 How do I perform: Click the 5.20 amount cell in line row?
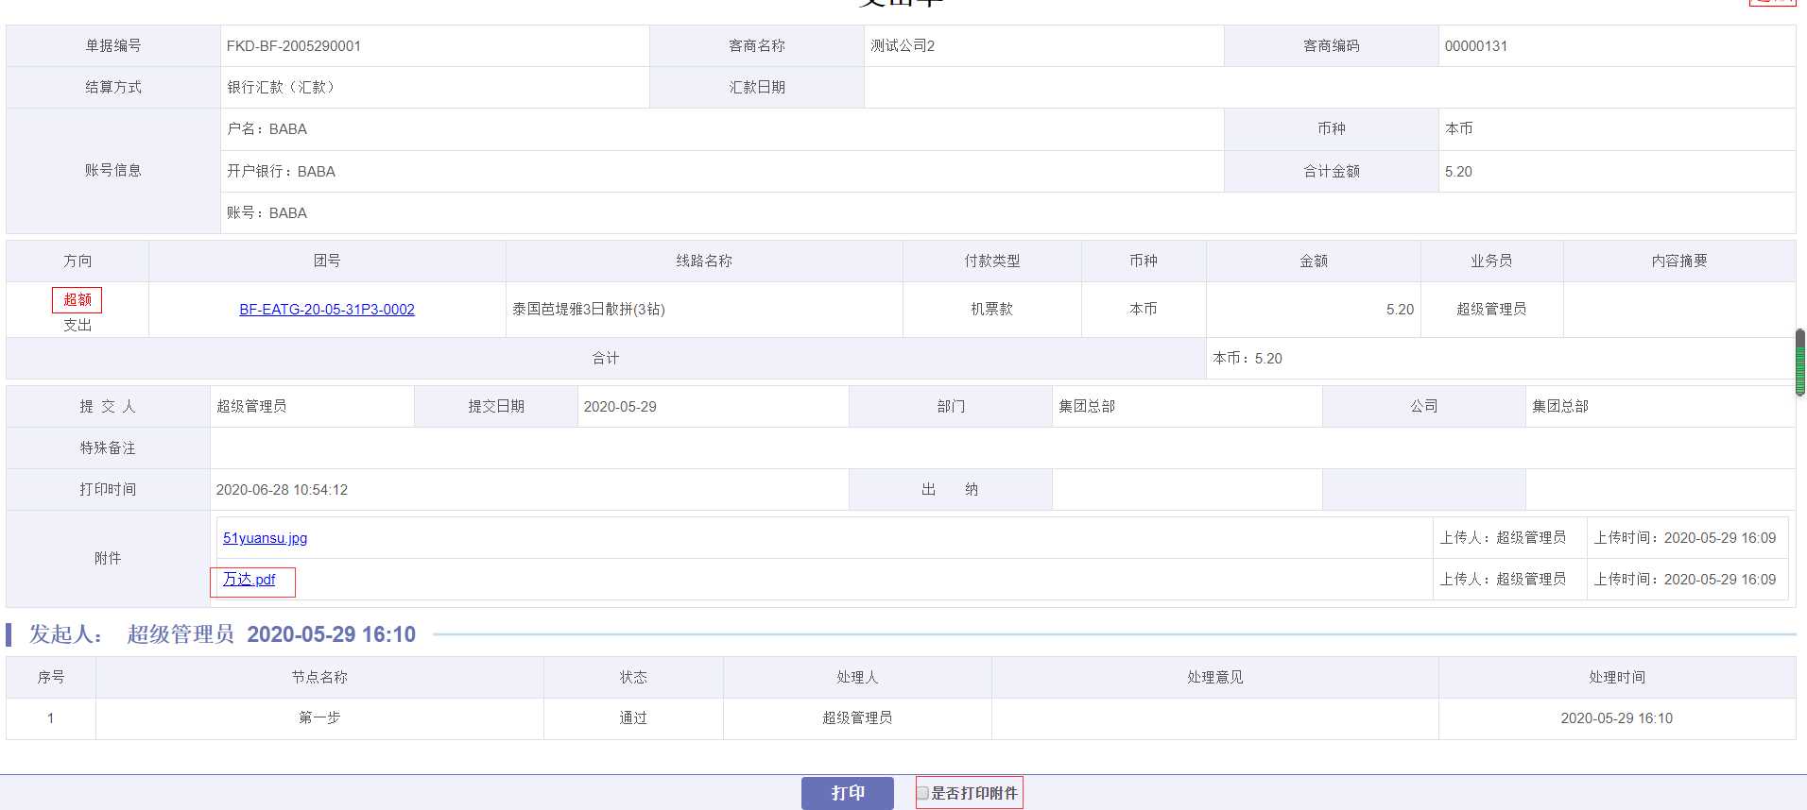pos(1314,310)
